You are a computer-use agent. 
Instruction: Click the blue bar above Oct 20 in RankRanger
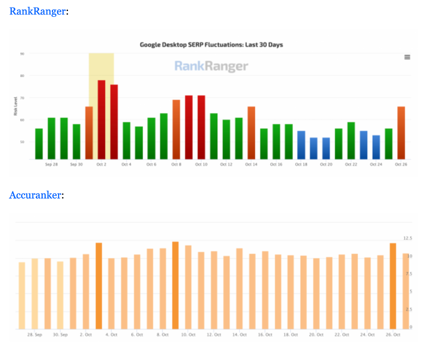[326, 148]
